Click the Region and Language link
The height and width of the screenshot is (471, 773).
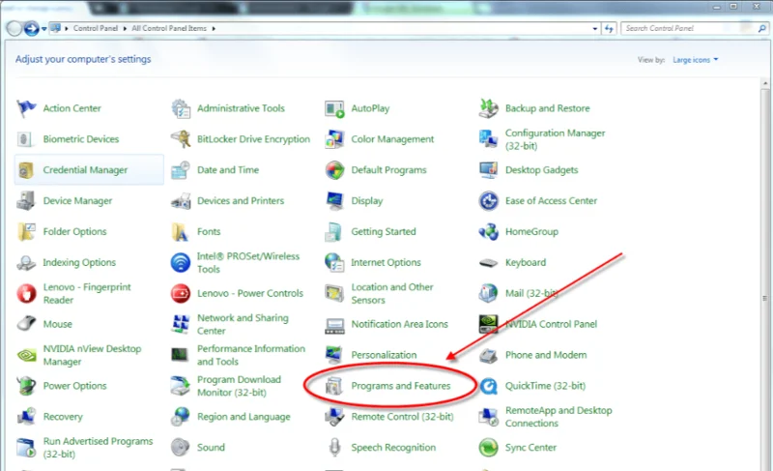tap(243, 417)
